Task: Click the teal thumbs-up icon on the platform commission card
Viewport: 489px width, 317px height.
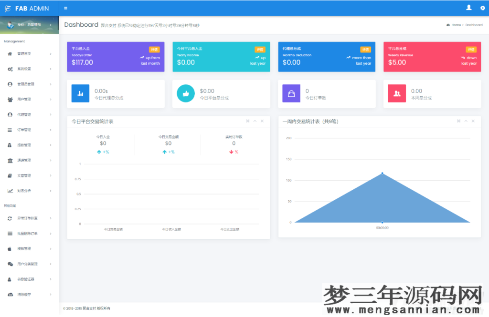Action: 185,93
